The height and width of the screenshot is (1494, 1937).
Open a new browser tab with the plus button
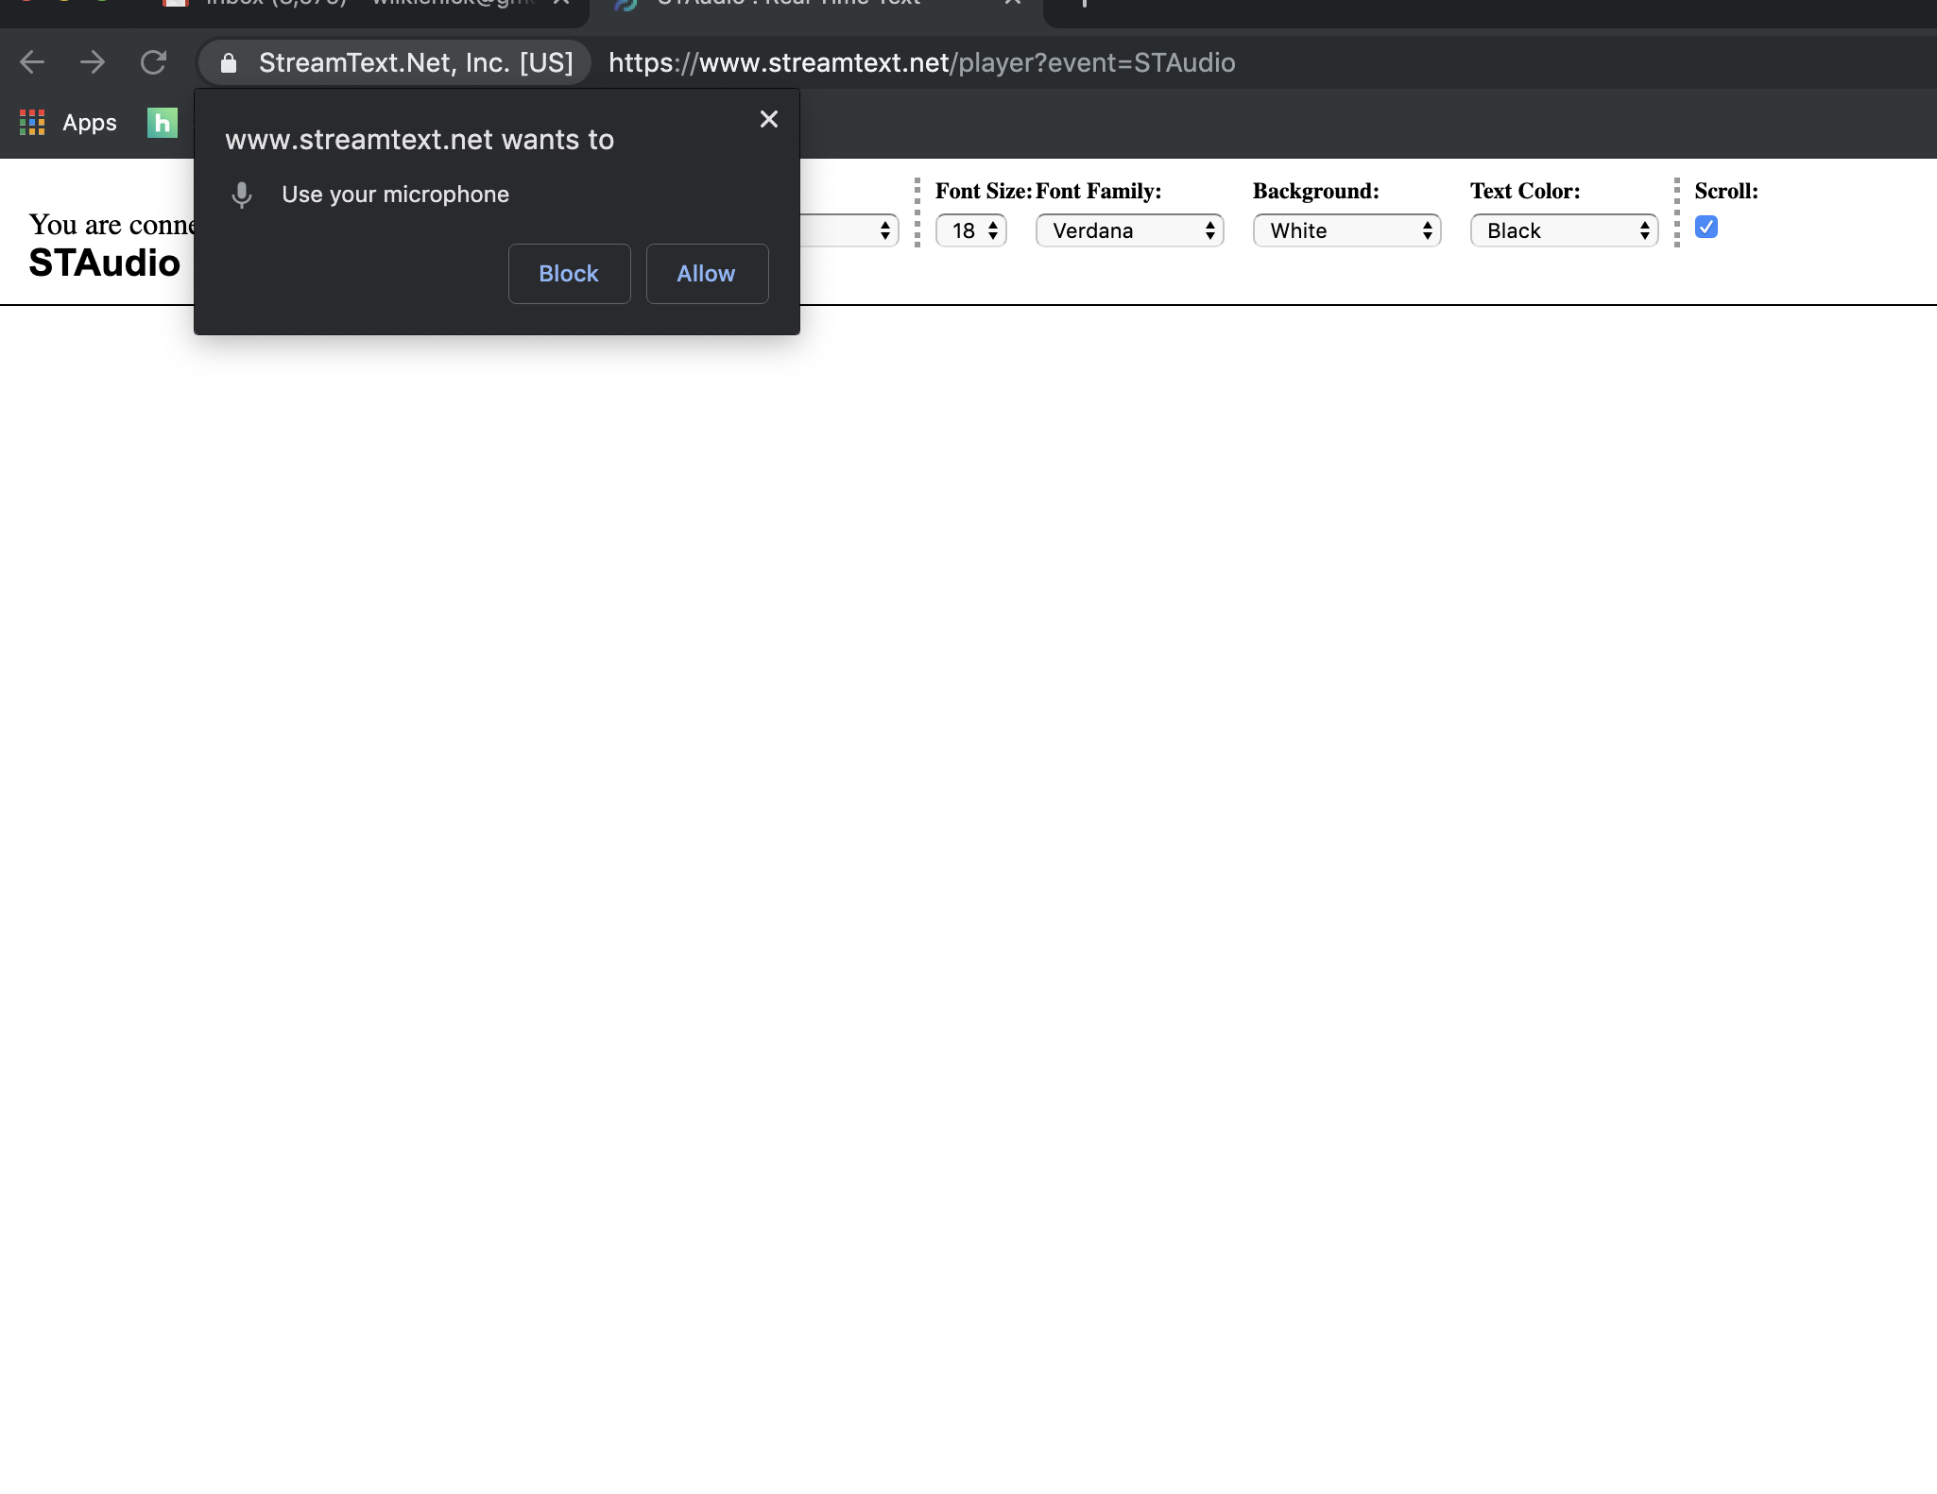(x=1085, y=5)
